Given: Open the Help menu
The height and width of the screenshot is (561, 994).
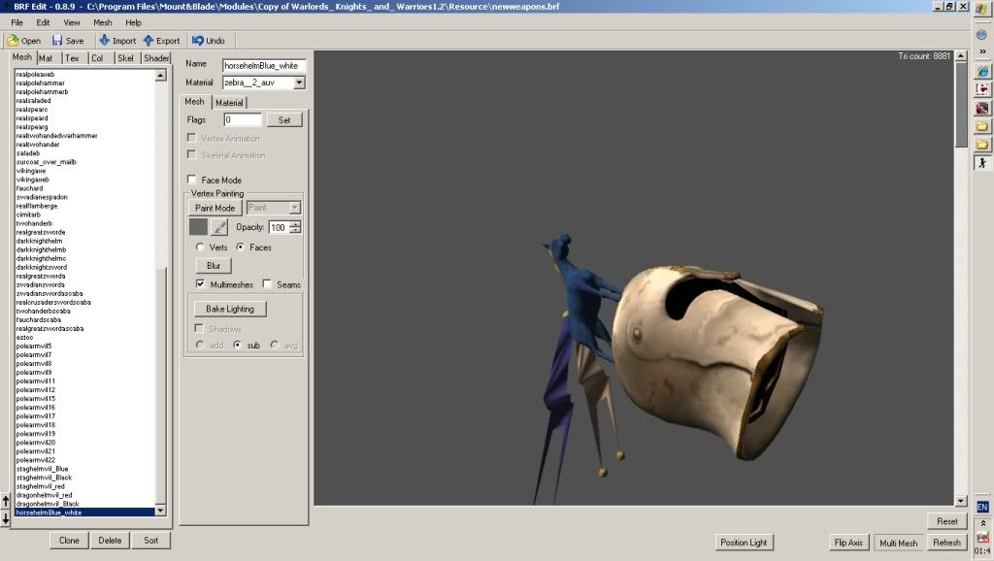Looking at the screenshot, I should [133, 22].
